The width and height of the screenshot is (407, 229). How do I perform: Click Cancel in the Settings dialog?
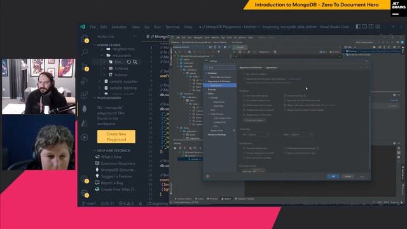click(348, 176)
